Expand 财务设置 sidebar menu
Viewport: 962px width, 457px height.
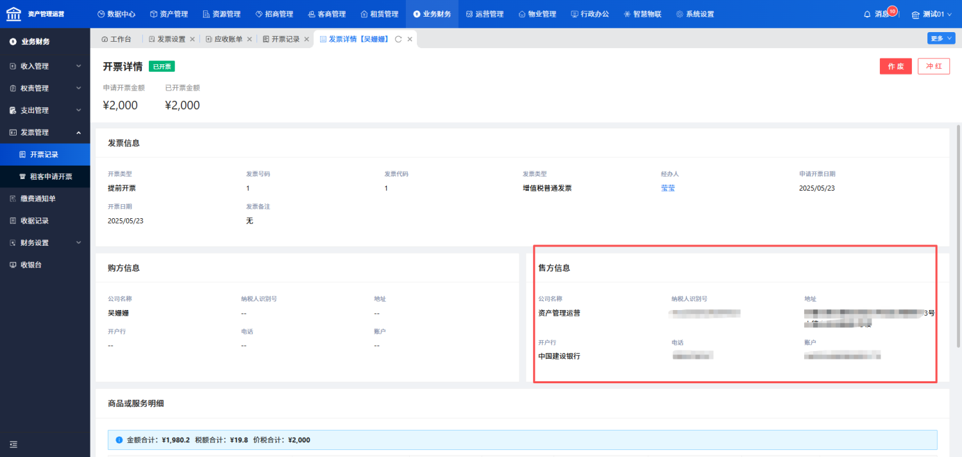pos(45,243)
